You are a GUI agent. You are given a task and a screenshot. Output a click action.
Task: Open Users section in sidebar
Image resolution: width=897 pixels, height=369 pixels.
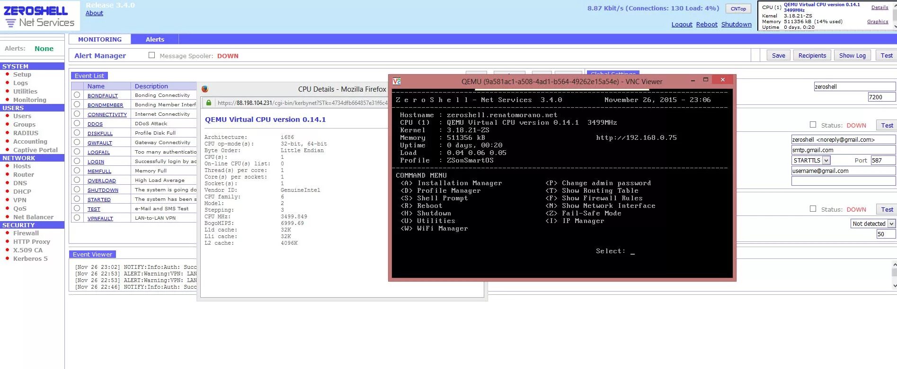(x=22, y=116)
